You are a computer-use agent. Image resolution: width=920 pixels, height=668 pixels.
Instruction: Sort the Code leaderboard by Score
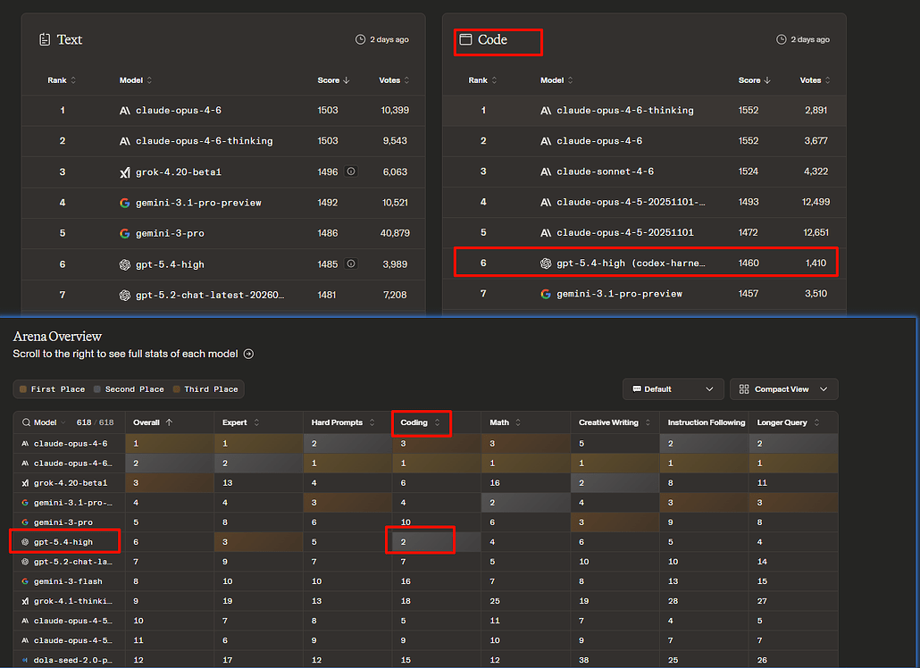[754, 80]
